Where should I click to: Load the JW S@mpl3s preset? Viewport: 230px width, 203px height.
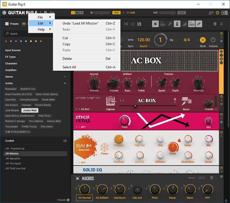[x=35, y=159]
